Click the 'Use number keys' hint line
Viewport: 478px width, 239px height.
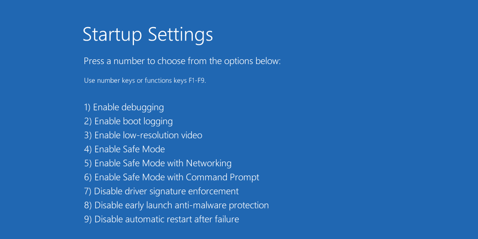pyautogui.click(x=145, y=81)
